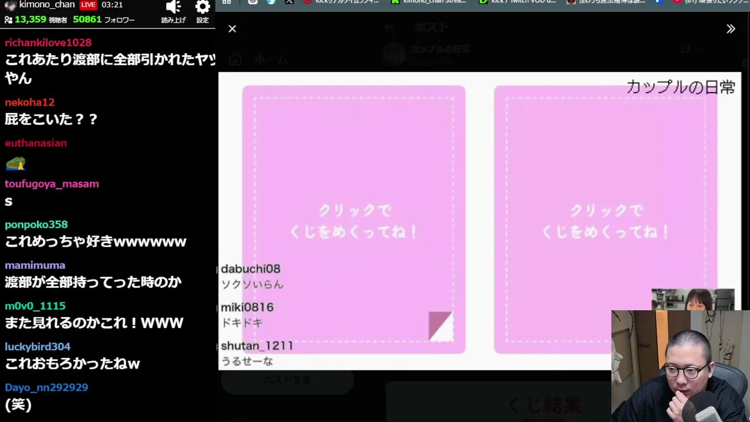The width and height of the screenshot is (750, 422).
Task: Click ponpoko358's username in chat
Action: point(36,224)
